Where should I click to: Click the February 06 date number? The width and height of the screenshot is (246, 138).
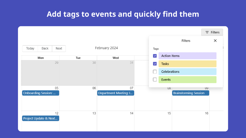[94, 88]
